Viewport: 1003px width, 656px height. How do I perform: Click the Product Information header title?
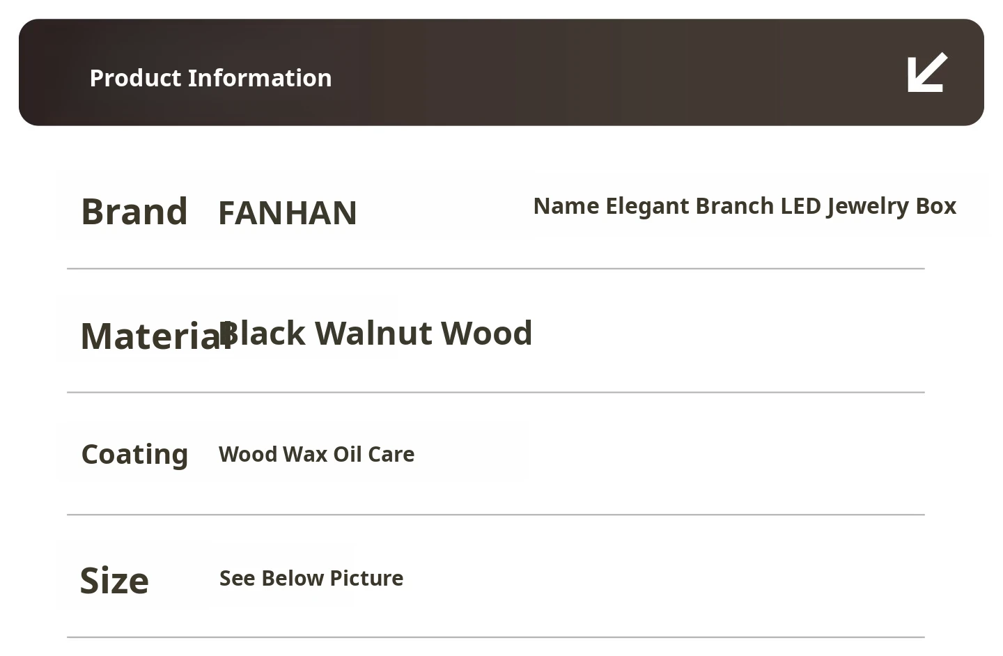point(210,78)
